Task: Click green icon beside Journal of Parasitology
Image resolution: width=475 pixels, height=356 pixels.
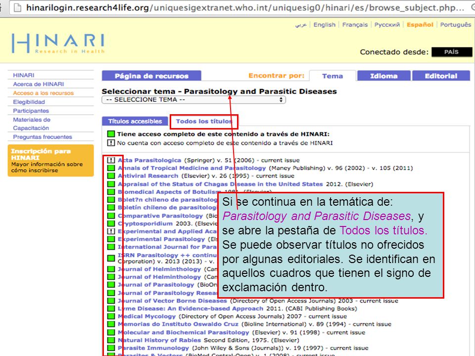Action: pyautogui.click(x=111, y=285)
